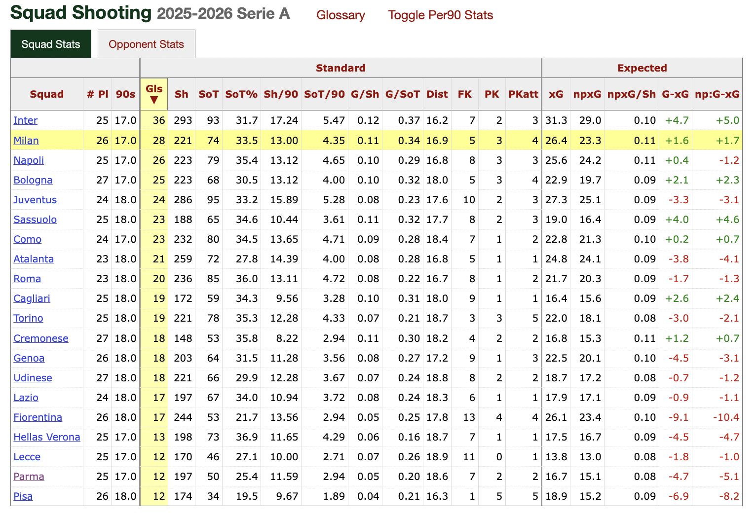Open the Napoli squad page
Image resolution: width=756 pixels, height=516 pixels.
[29, 160]
